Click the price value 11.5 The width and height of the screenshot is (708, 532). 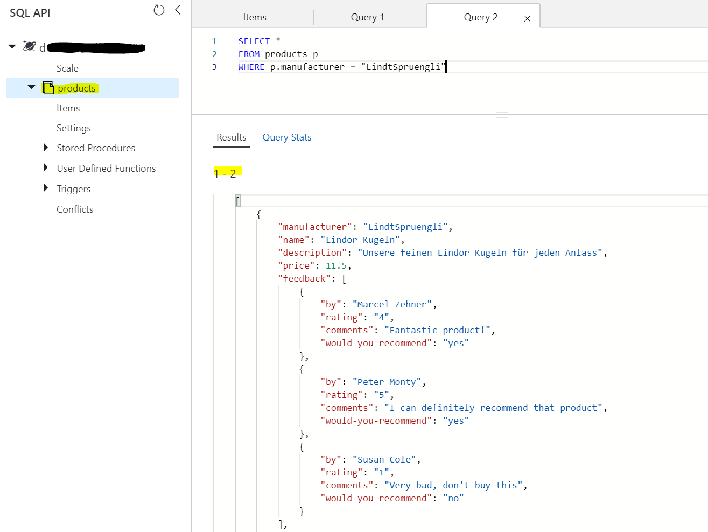click(x=336, y=265)
